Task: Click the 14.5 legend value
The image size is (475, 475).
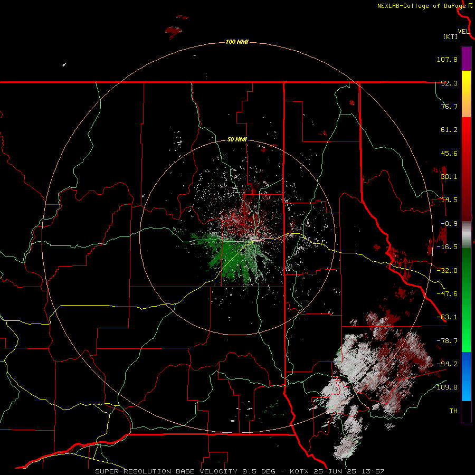Action: [449, 200]
